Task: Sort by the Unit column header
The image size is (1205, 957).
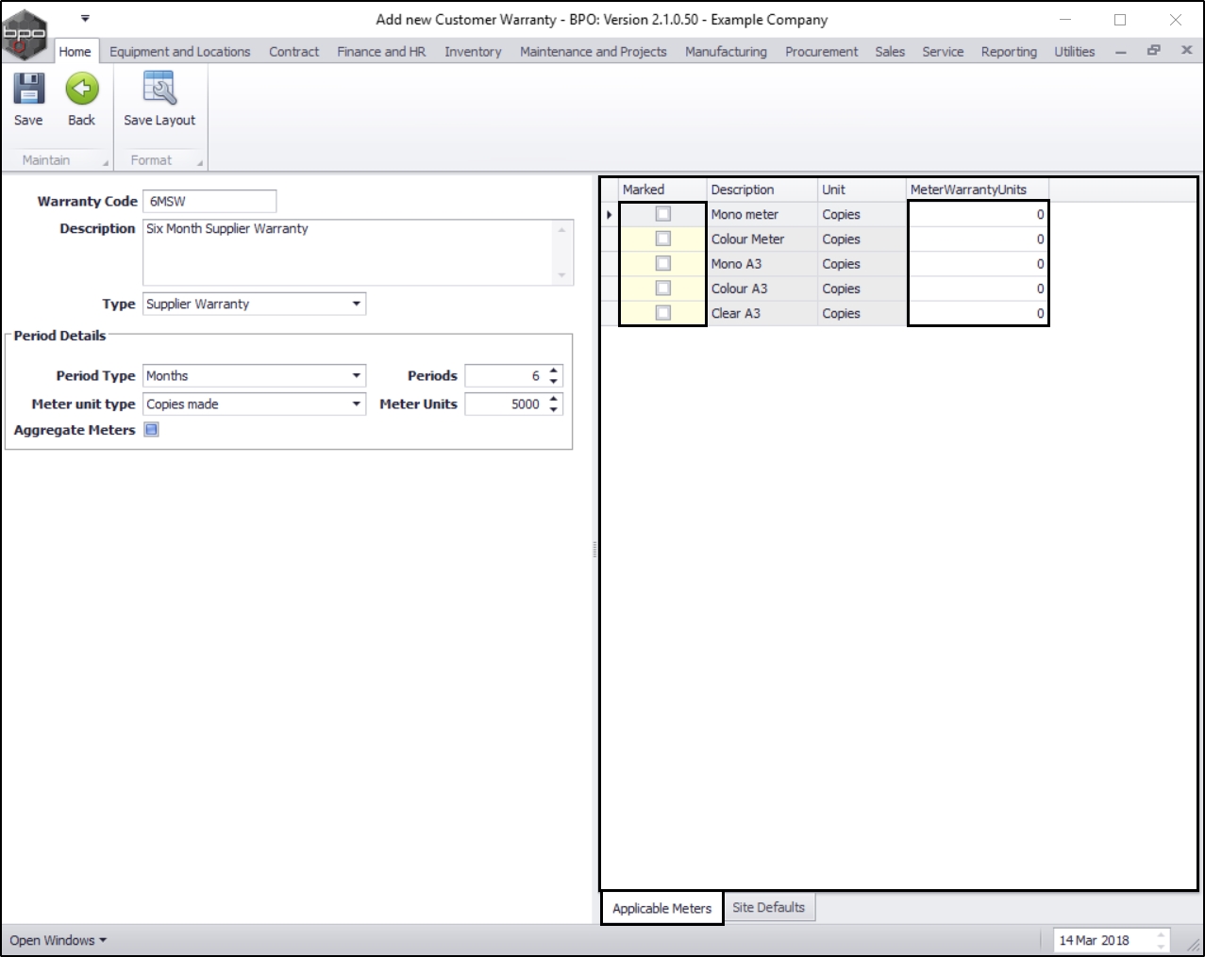Action: pyautogui.click(x=862, y=190)
